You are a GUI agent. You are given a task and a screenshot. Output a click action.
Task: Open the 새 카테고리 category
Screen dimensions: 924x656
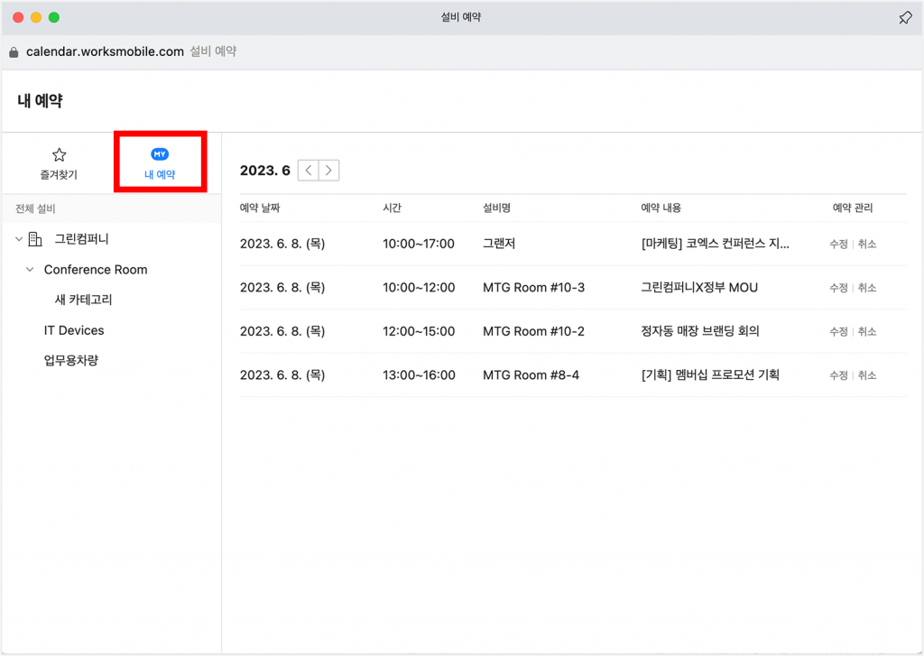(83, 300)
